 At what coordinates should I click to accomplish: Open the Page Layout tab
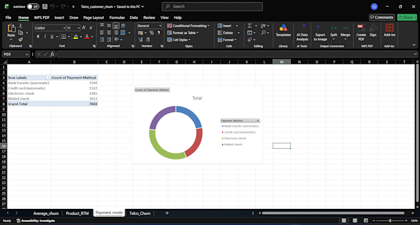pyautogui.click(x=93, y=18)
